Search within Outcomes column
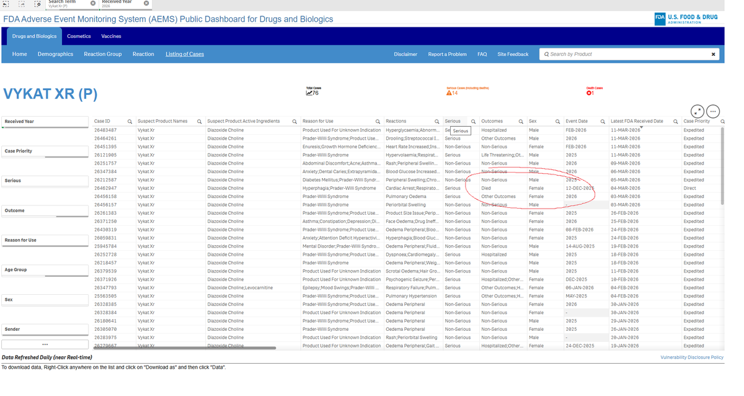Viewport: 744px width, 396px height. tap(521, 122)
